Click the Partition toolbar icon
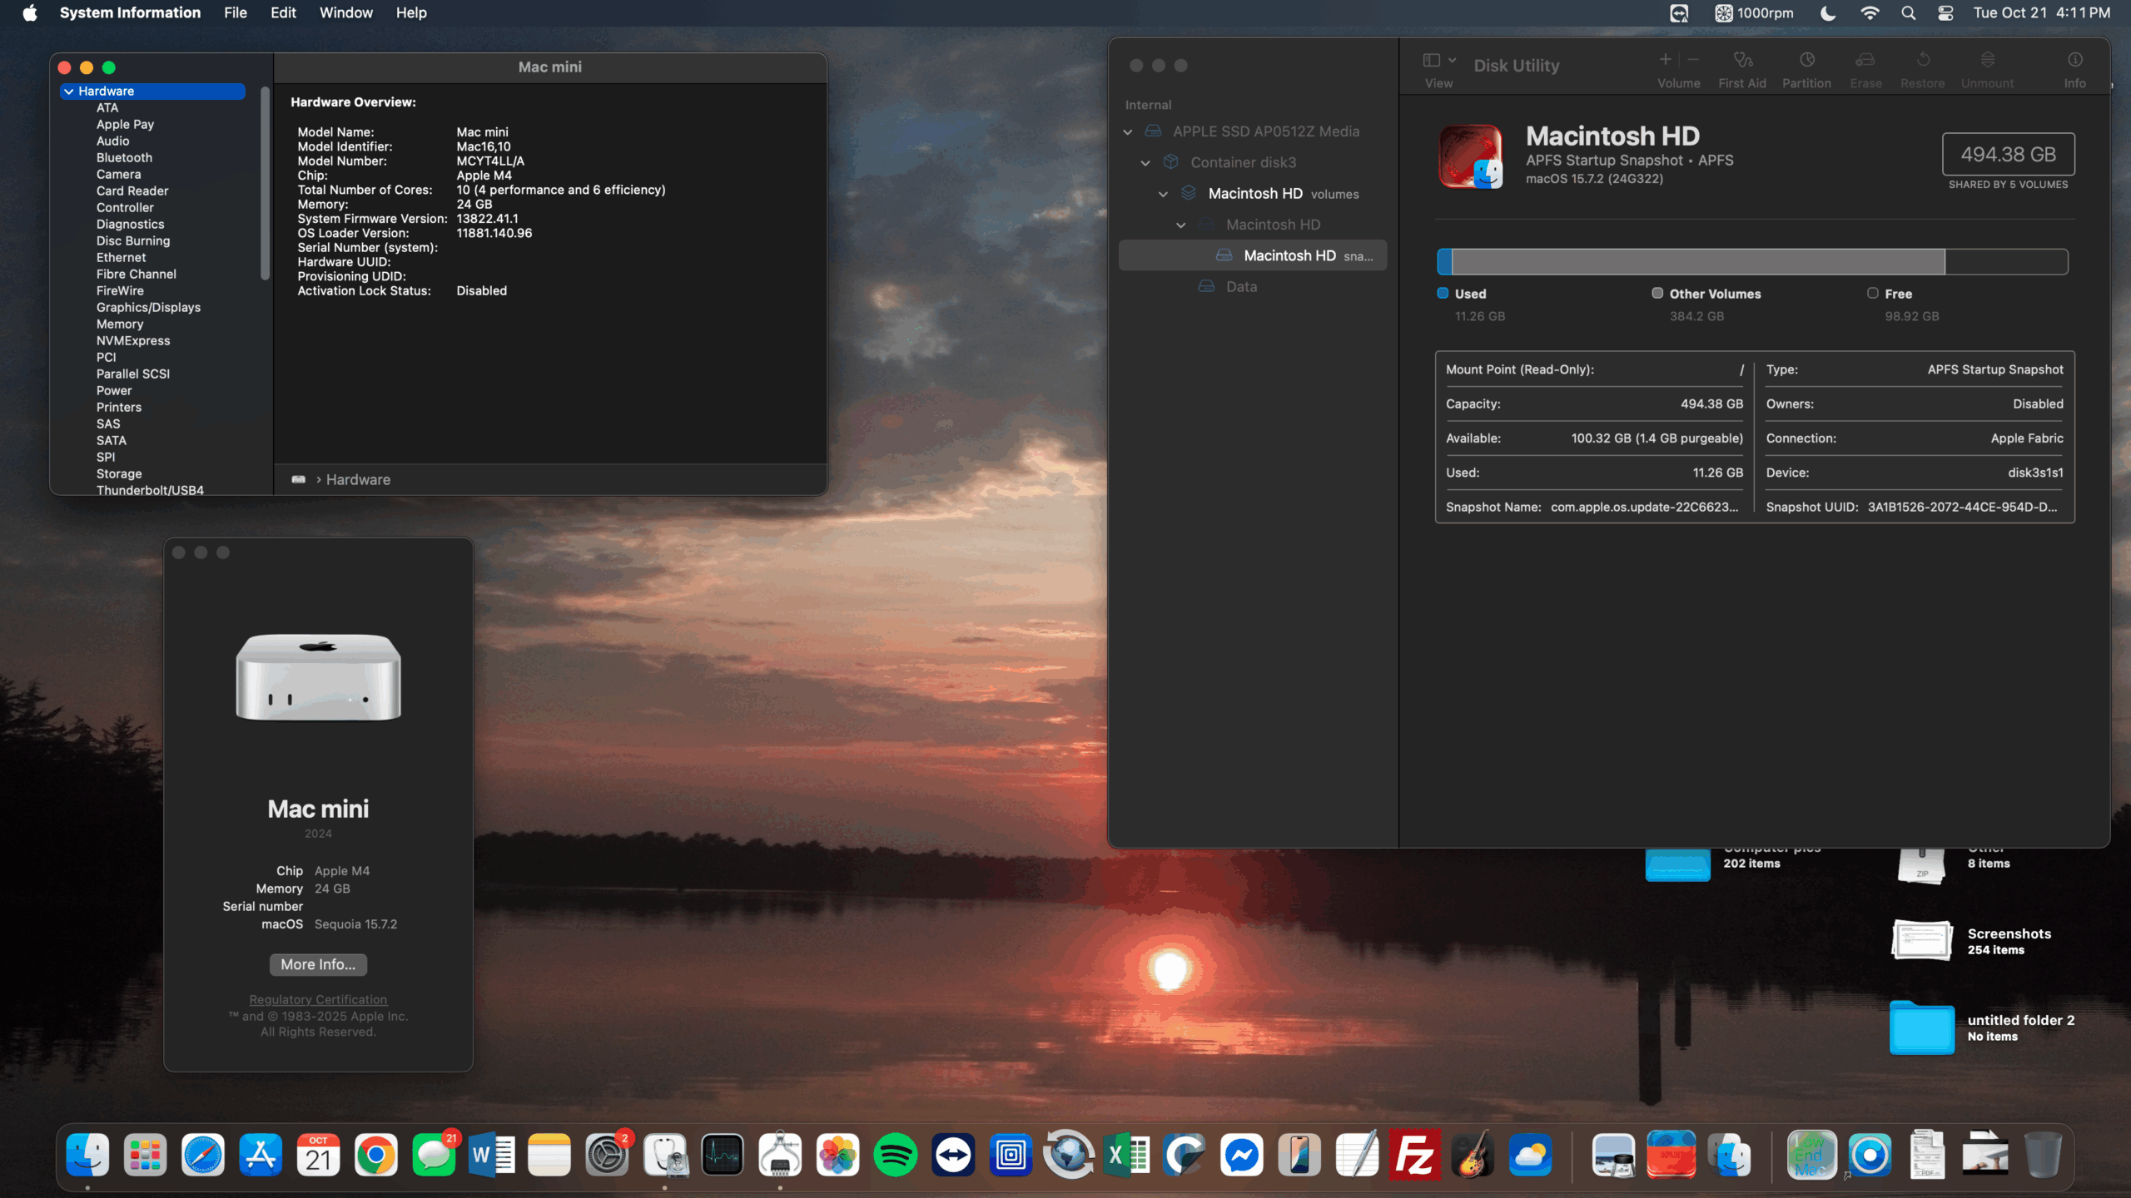The image size is (2131, 1198). tap(1806, 61)
